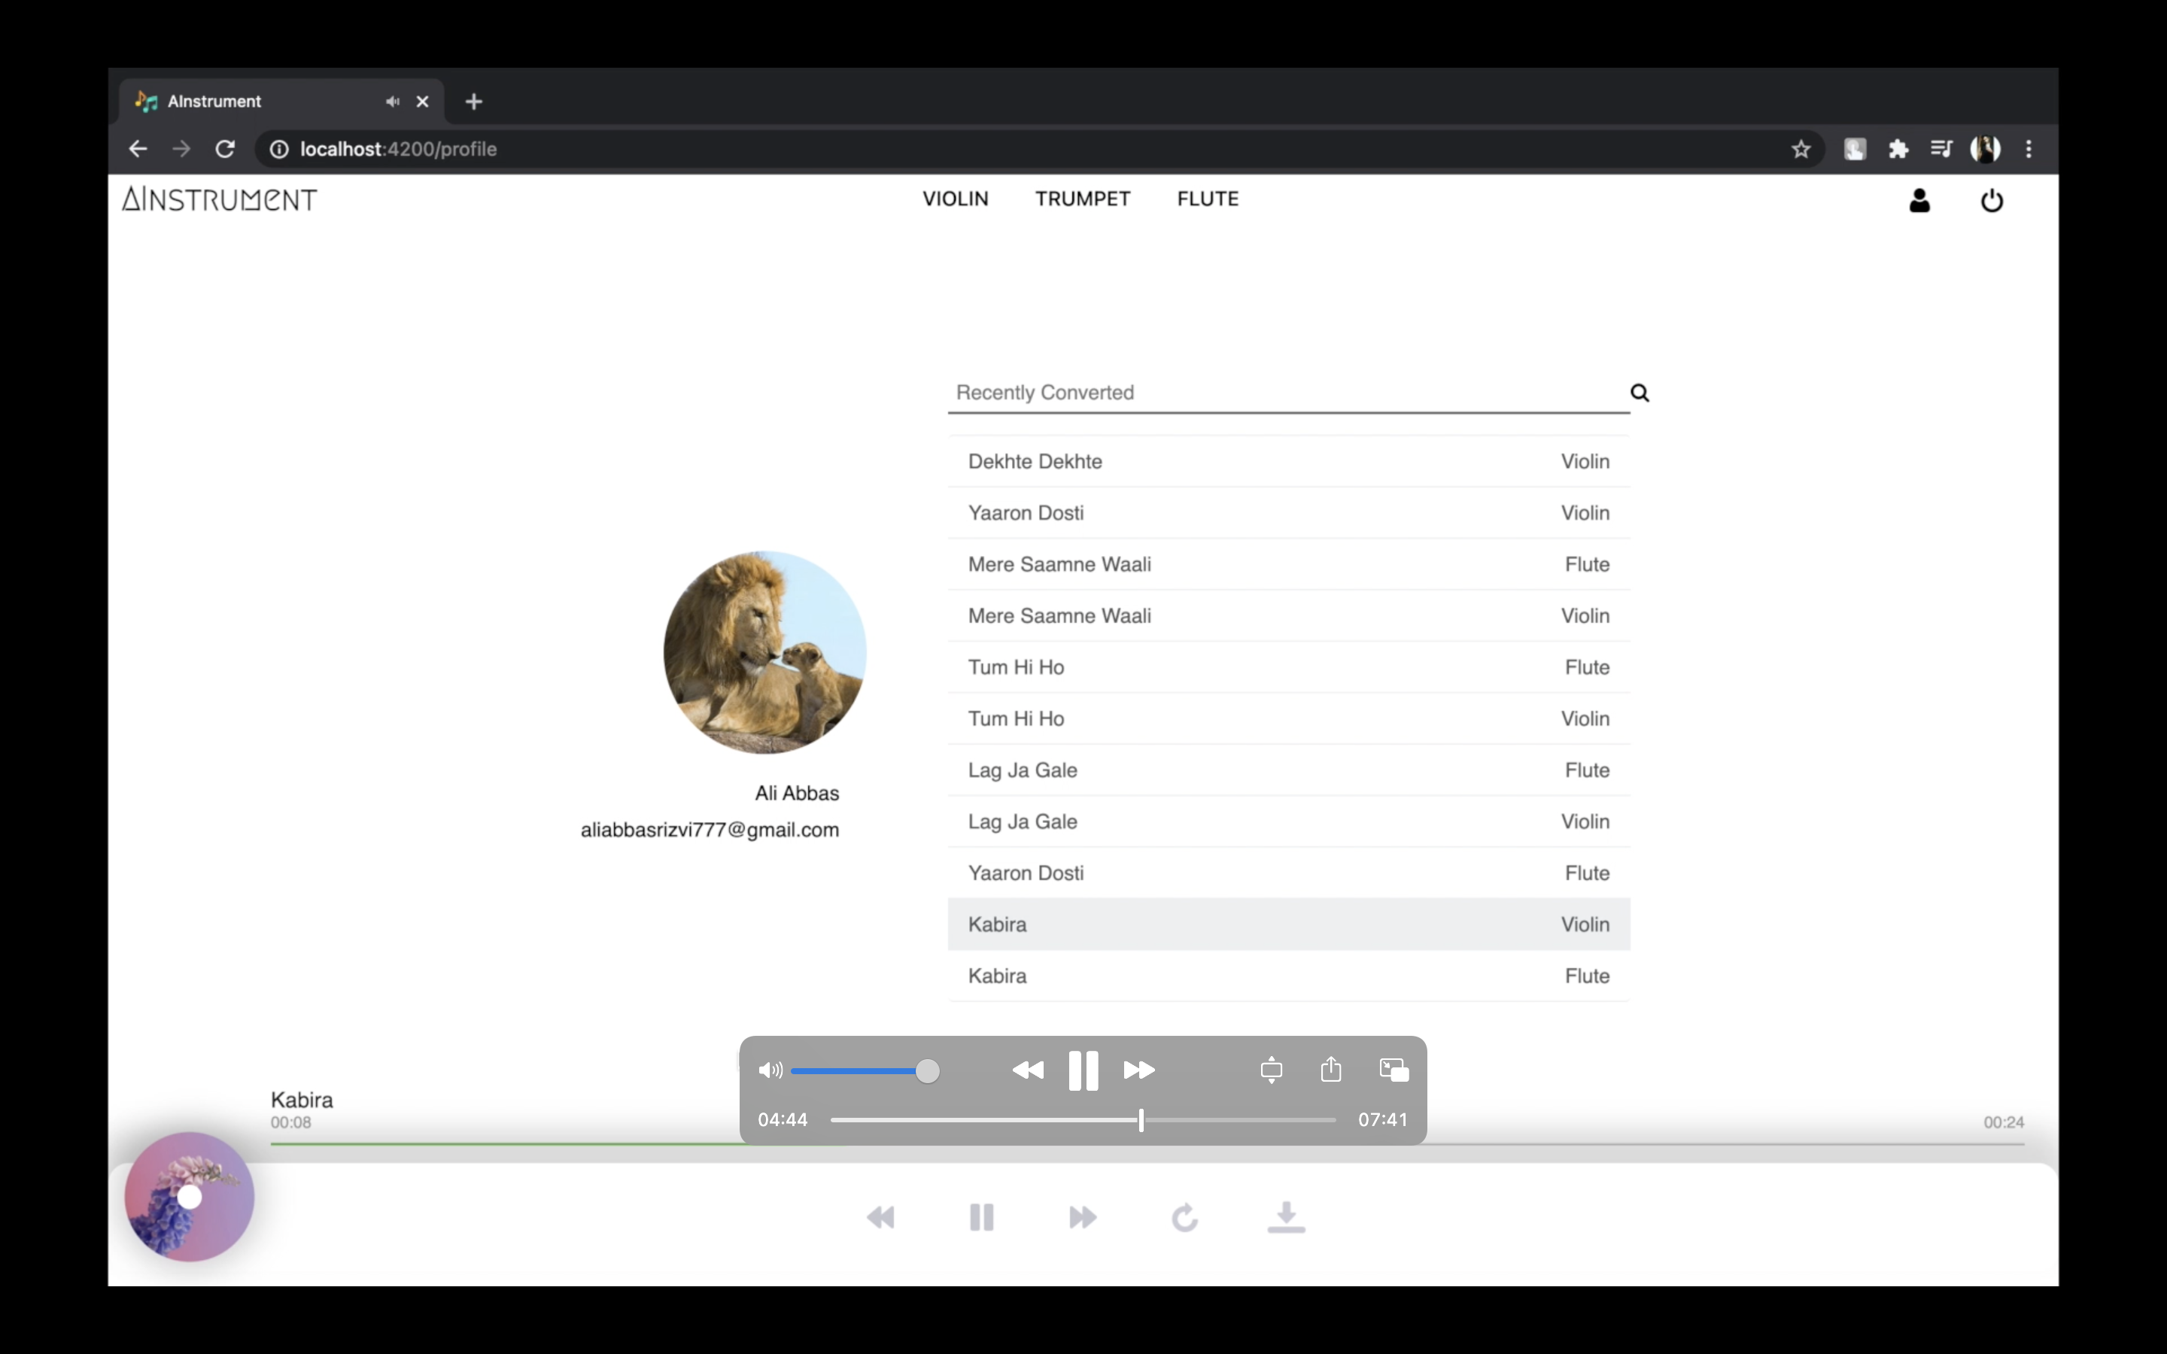The image size is (2167, 1354).
Task: Click the search magnifier icon
Action: point(1639,392)
